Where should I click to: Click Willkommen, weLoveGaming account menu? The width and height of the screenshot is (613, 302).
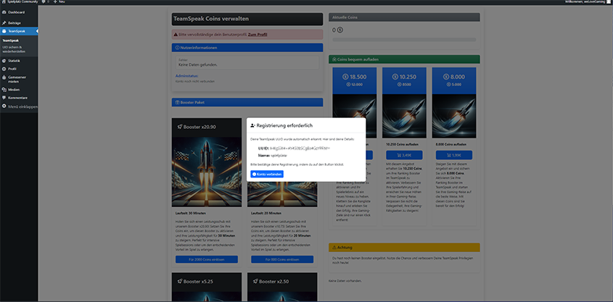(x=588, y=2)
